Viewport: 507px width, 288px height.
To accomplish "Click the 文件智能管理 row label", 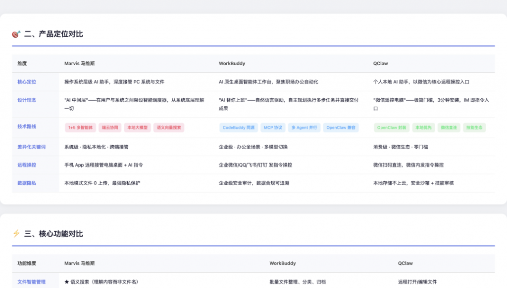I will pos(31,282).
